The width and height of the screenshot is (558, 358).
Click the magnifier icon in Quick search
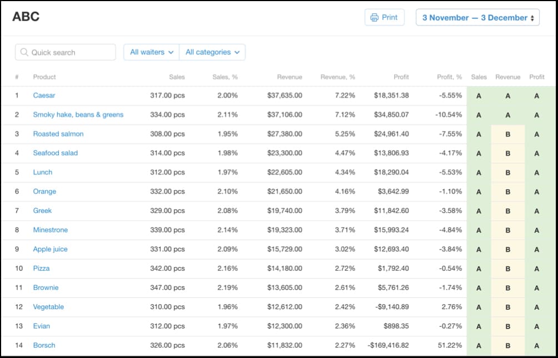pos(24,52)
